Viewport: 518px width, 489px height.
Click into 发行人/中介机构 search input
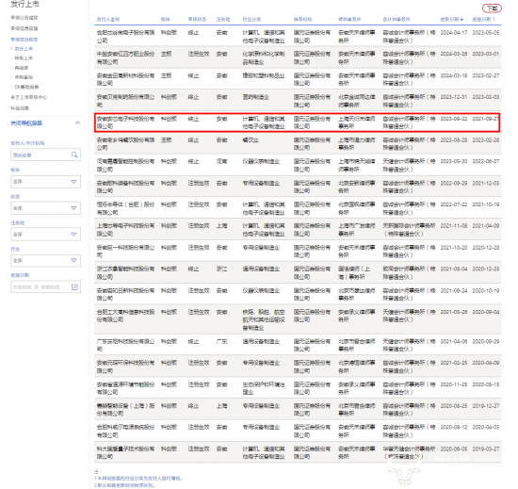40,155
